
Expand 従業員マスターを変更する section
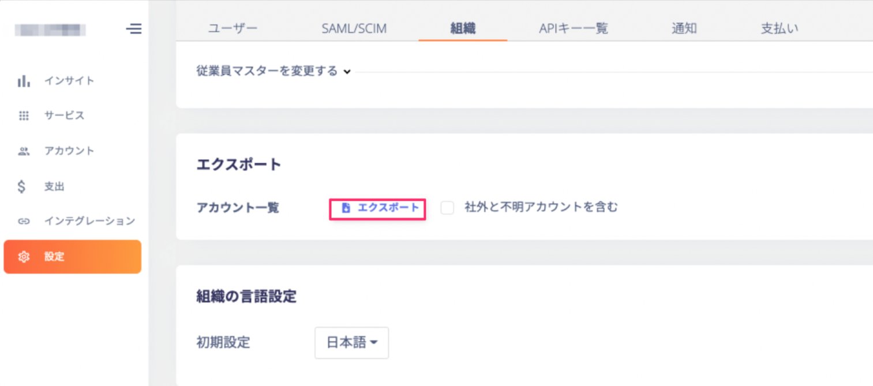[273, 72]
